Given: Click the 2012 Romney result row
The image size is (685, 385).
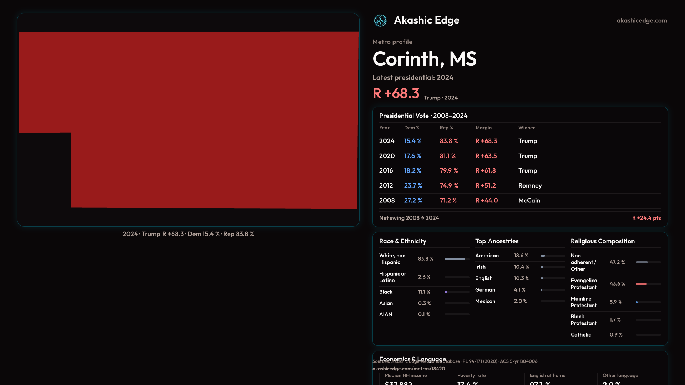Looking at the screenshot, I should pos(519,186).
